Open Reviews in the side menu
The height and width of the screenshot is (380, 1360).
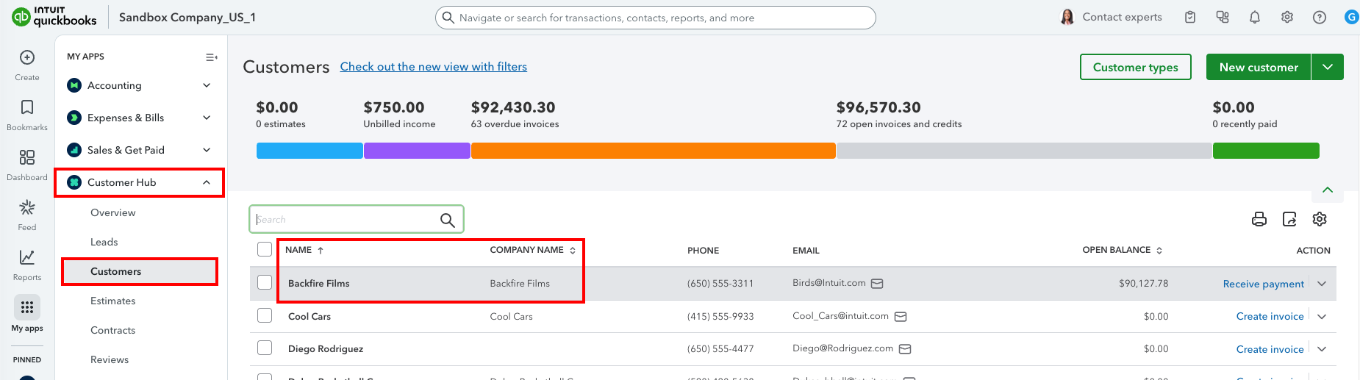pyautogui.click(x=110, y=359)
